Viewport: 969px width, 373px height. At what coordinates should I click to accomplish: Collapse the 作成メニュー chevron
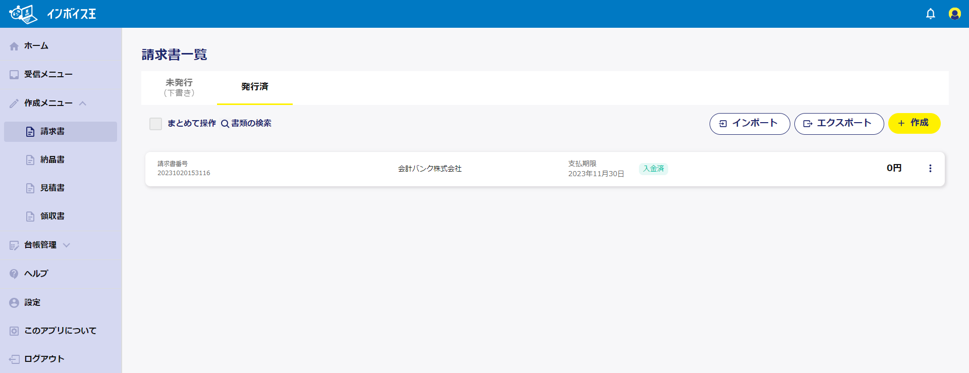(x=83, y=103)
